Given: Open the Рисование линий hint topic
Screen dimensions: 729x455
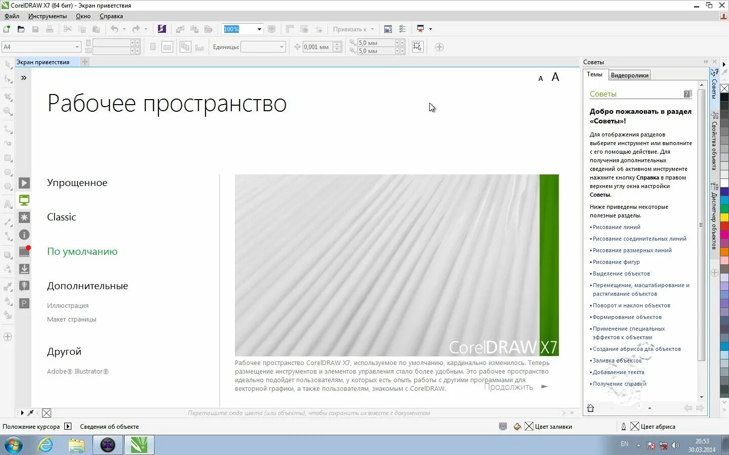Looking at the screenshot, I should (616, 227).
